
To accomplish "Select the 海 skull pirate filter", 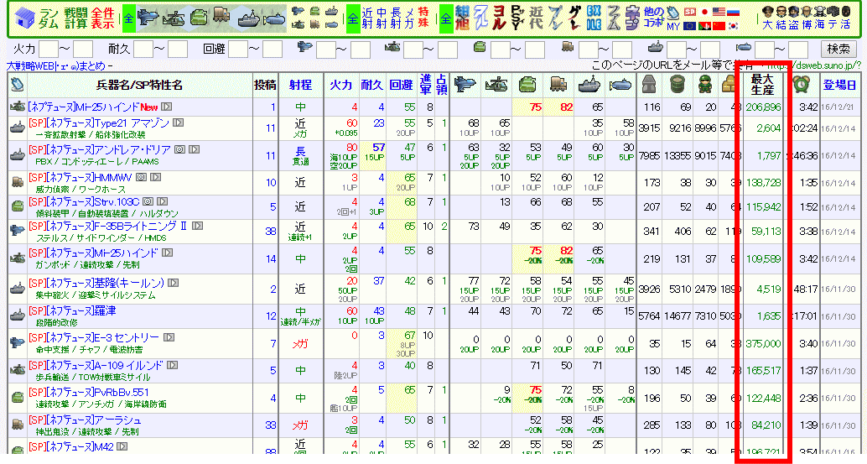I will [x=818, y=18].
